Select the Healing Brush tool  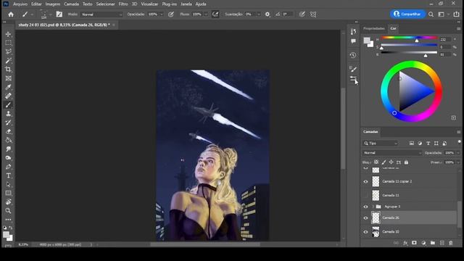[8, 96]
